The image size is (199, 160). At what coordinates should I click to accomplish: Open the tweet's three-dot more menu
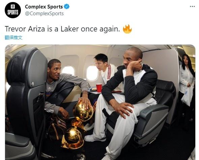192,6
